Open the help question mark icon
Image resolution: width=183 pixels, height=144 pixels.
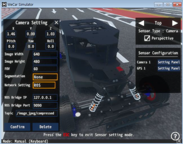(175, 136)
